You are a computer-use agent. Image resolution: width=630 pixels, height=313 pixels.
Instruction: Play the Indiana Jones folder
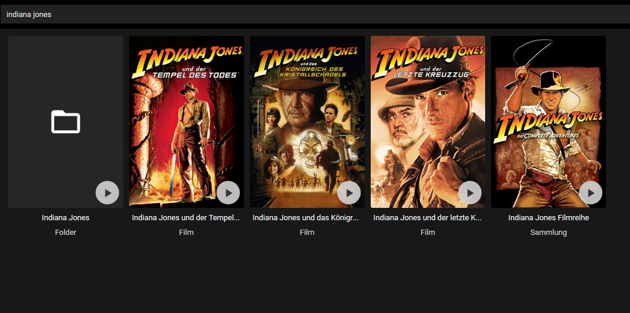(x=107, y=193)
